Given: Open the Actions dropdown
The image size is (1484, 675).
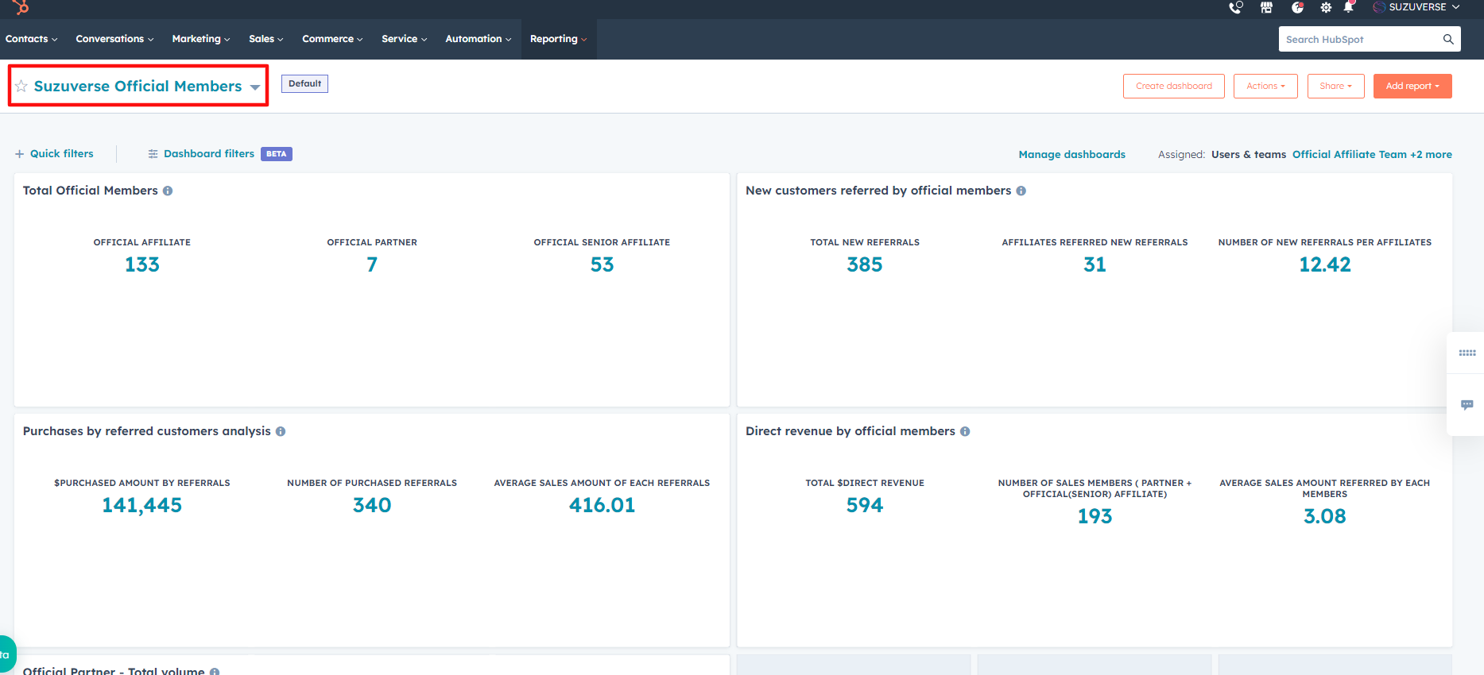Looking at the screenshot, I should (x=1265, y=86).
